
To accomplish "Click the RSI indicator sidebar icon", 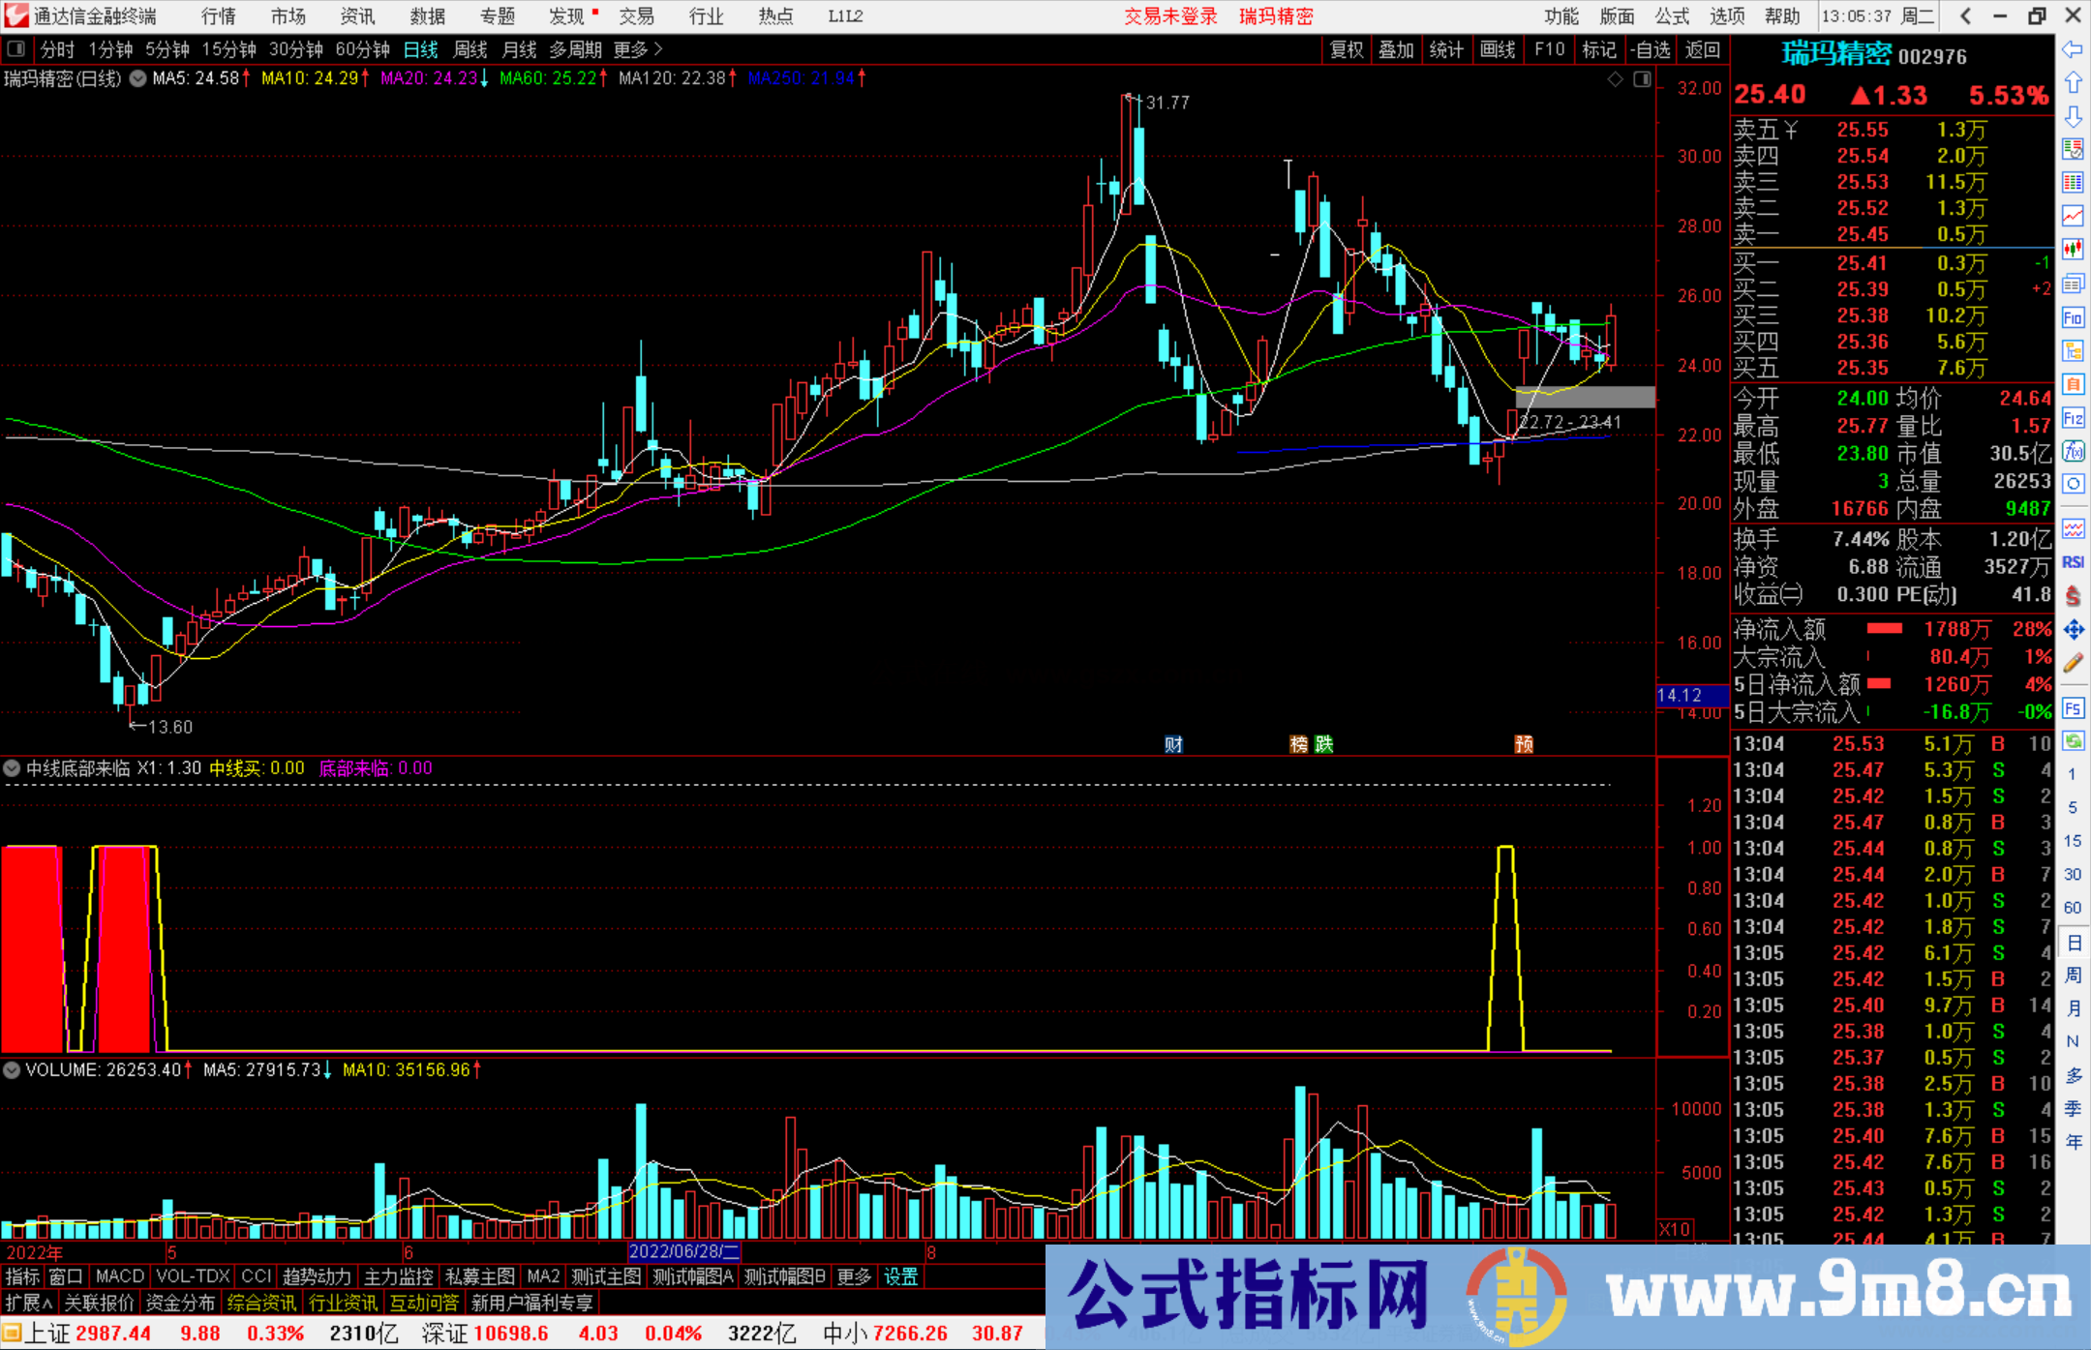I will tap(2073, 562).
